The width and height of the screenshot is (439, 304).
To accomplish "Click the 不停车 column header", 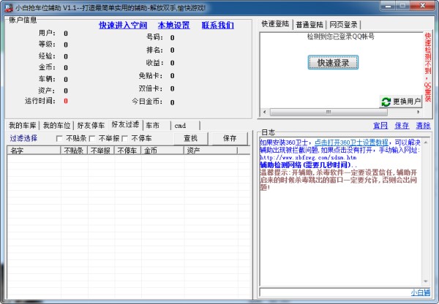I will 127,151.
